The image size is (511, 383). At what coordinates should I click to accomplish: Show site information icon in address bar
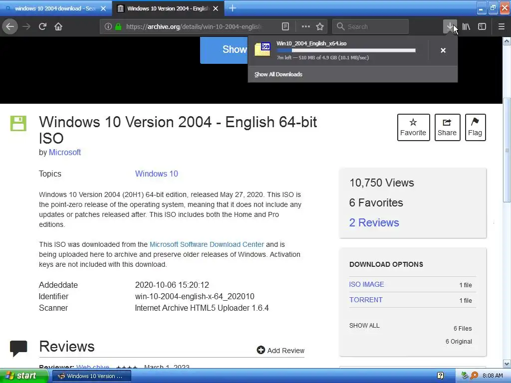click(x=108, y=26)
